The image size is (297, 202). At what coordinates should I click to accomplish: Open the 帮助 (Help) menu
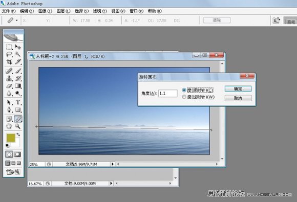click(155, 11)
